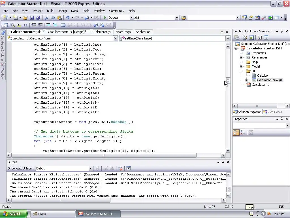The height and width of the screenshot is (218, 290).
Task: Select Calc.ico in Solution Explorer
Action: coord(263,76)
